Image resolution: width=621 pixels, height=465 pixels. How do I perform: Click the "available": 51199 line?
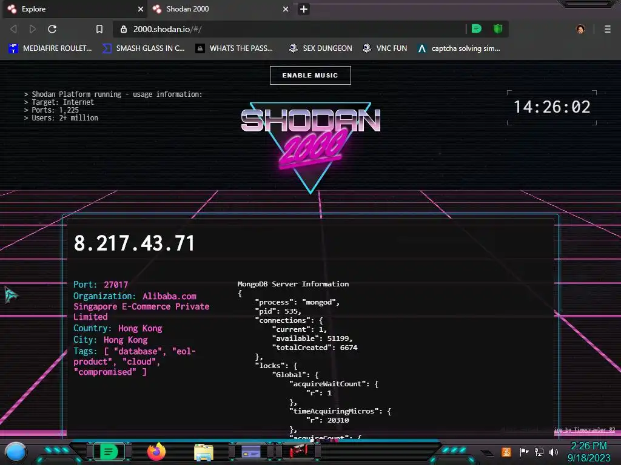click(312, 338)
